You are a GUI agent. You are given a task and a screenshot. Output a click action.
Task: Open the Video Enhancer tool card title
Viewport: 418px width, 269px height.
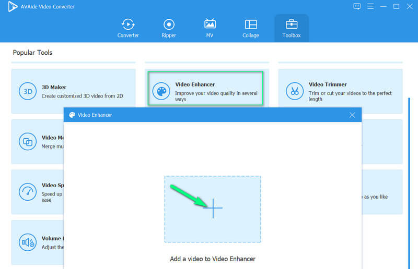tap(195, 84)
